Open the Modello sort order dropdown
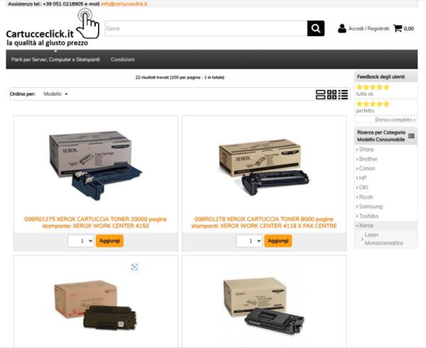 (55, 94)
